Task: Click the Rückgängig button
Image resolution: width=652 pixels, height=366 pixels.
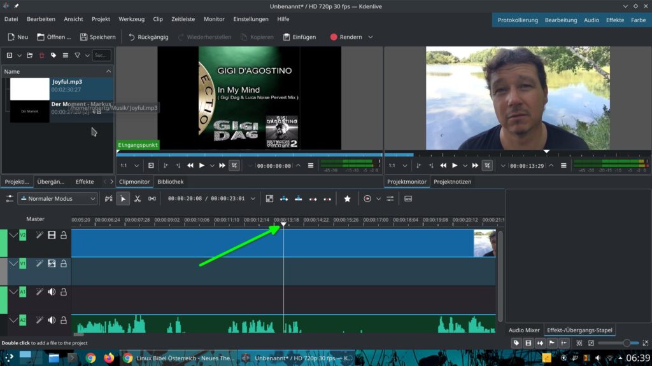Action: click(148, 37)
